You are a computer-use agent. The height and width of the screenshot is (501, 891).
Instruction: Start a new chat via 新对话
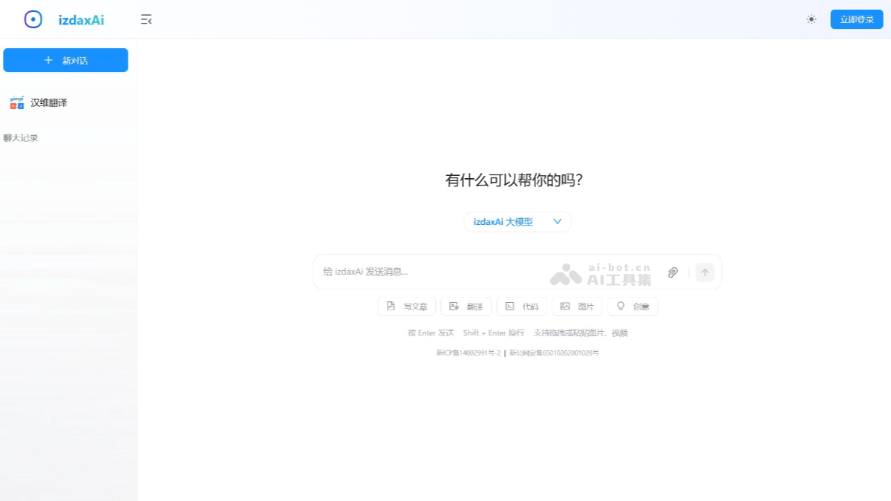[x=65, y=60]
